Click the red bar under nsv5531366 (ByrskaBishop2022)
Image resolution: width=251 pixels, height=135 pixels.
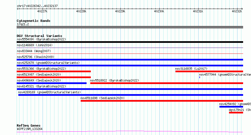click(x=54, y=71)
